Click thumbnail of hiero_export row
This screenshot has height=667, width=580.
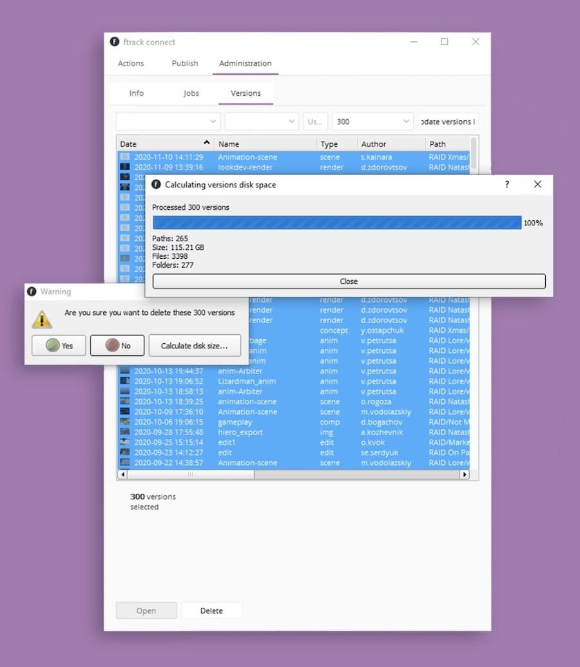pos(125,432)
